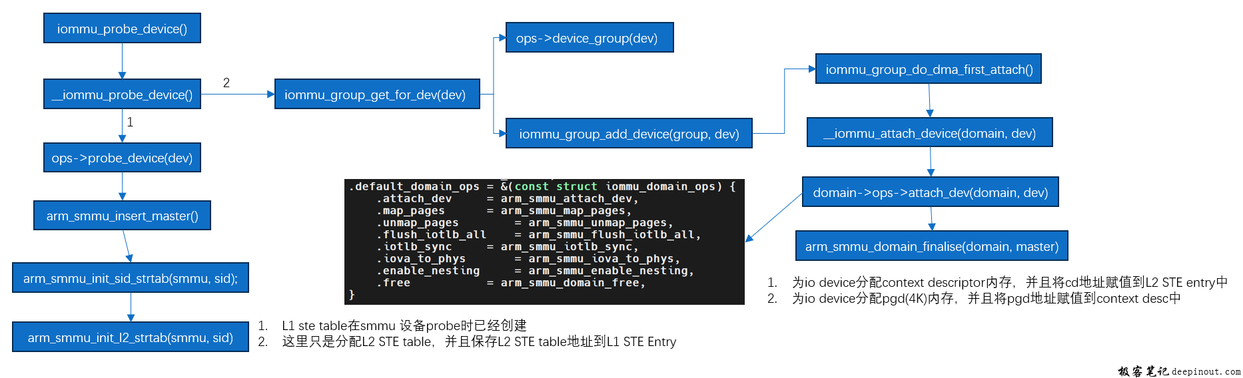Viewport: 1243px width, 378px height.
Task: Select the ops->device_group(dev) box
Action: coord(589,38)
